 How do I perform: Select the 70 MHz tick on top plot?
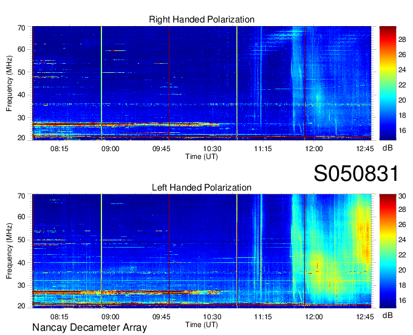click(x=21, y=28)
